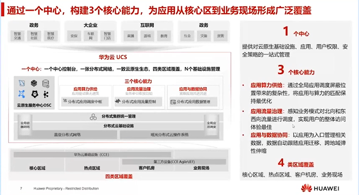Click the 第三方设备(CCE Agile\IEF) bar
The image size is (359, 195).
coord(174,162)
